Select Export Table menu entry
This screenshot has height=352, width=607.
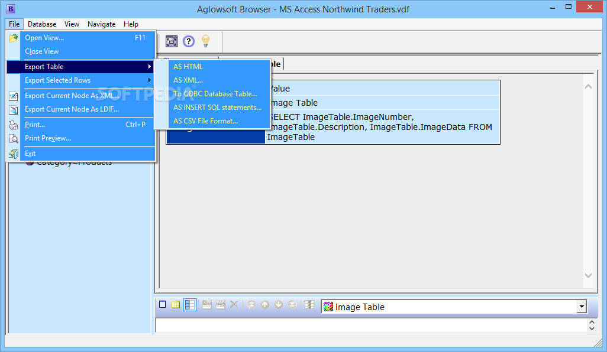(81, 67)
